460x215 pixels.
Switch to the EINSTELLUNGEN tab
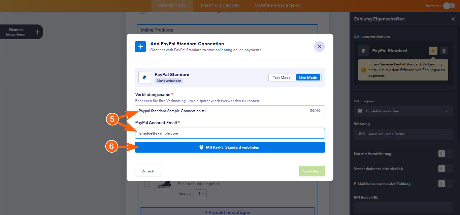pos(220,6)
